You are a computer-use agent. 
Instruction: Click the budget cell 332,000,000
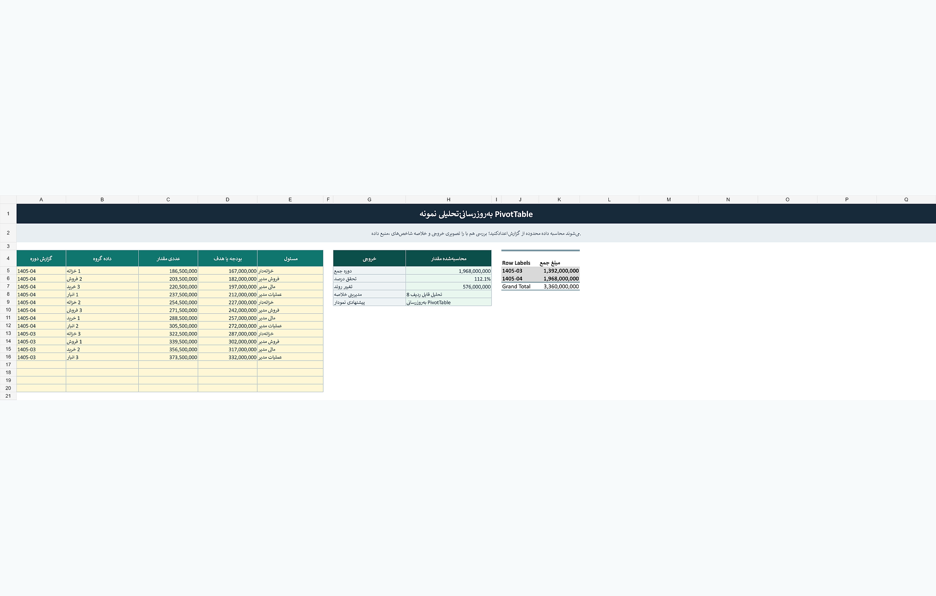pos(228,357)
